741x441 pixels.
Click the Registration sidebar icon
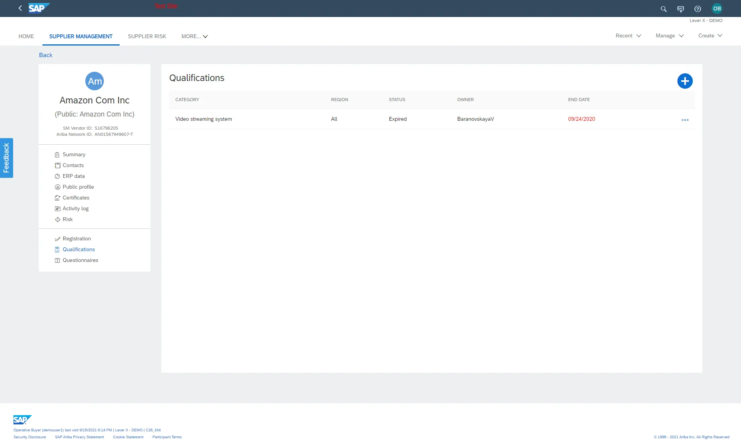57,238
